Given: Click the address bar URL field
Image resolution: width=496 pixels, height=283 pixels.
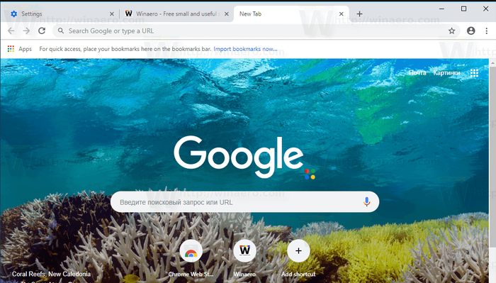Looking at the screenshot, I should [x=257, y=31].
